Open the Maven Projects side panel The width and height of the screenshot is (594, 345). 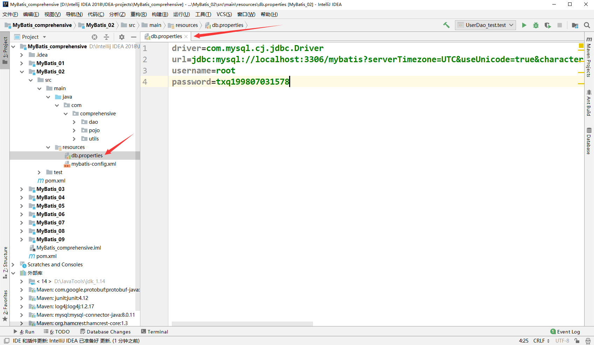pyautogui.click(x=589, y=57)
